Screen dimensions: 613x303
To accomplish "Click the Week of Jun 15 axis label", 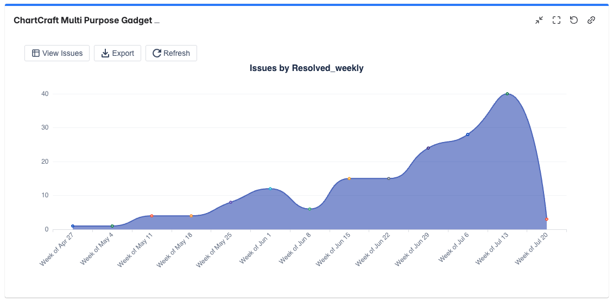I will (x=333, y=249).
